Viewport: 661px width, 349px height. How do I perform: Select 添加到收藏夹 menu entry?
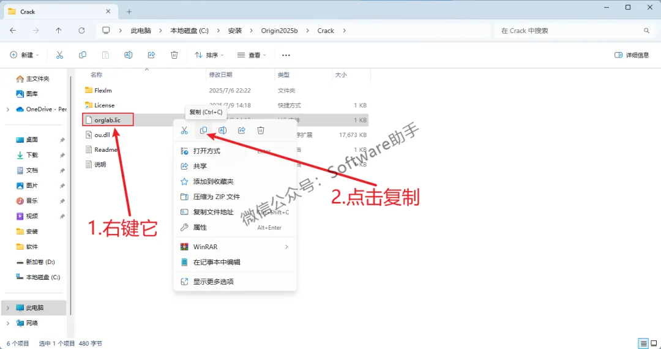[235, 181]
